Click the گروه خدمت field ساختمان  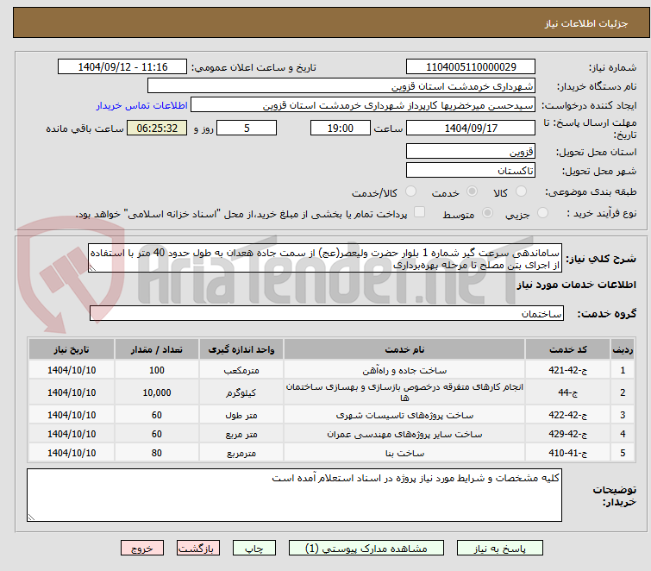[x=327, y=313]
